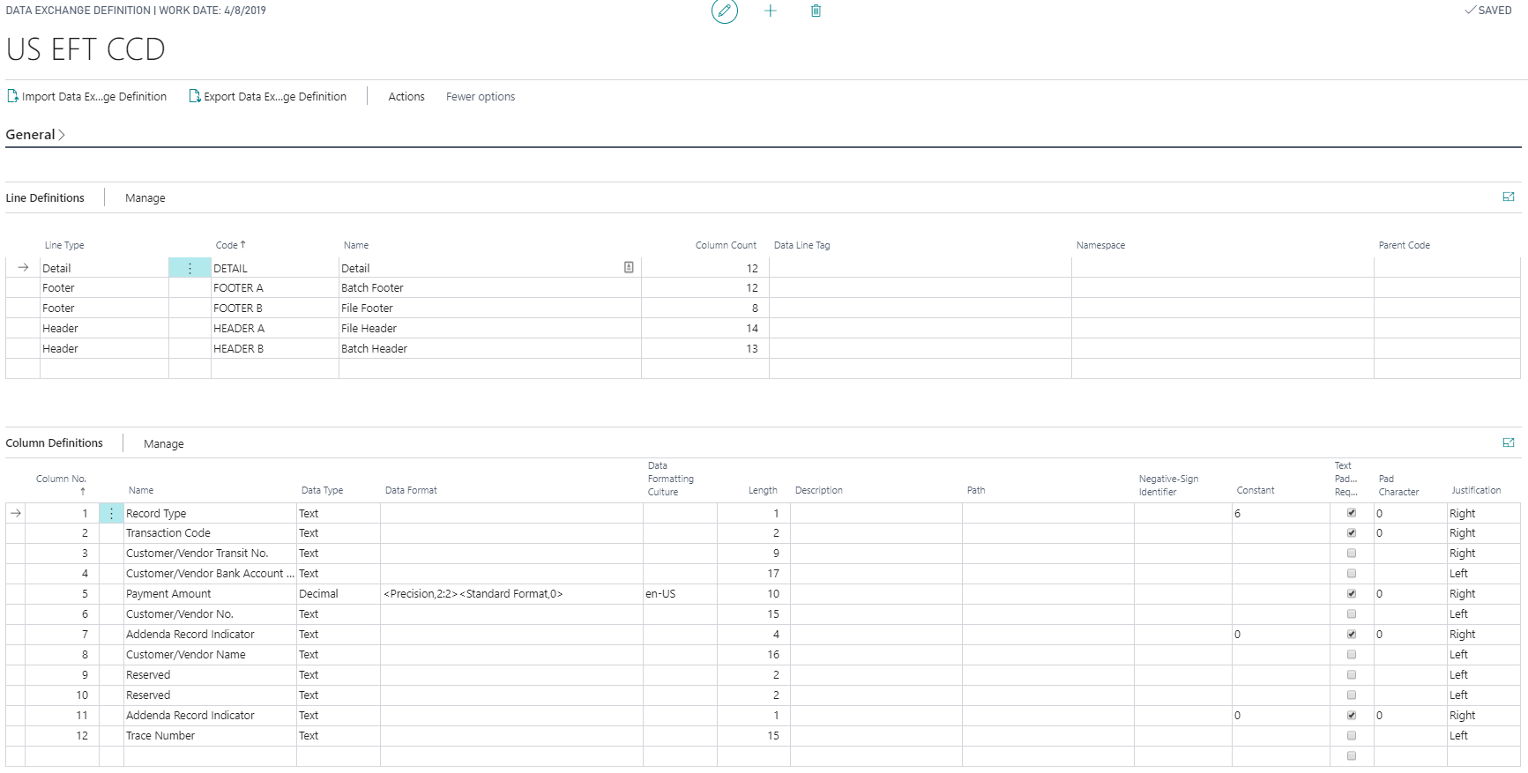1528x773 pixels.
Task: Click Length 17 for Customer/Vendor Bank Account
Action: click(x=754, y=574)
